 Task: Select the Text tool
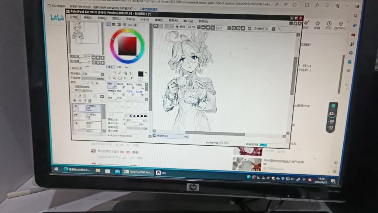point(131,73)
